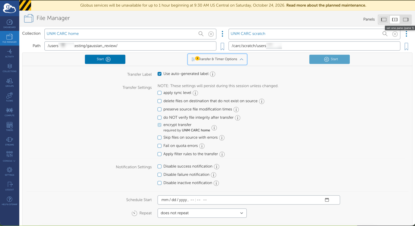Click the /carc/scratch/users path field
The height and width of the screenshot is (226, 415).
pyautogui.click(x=314, y=46)
